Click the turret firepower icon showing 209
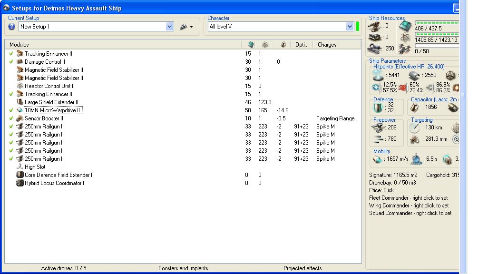 click(378, 127)
